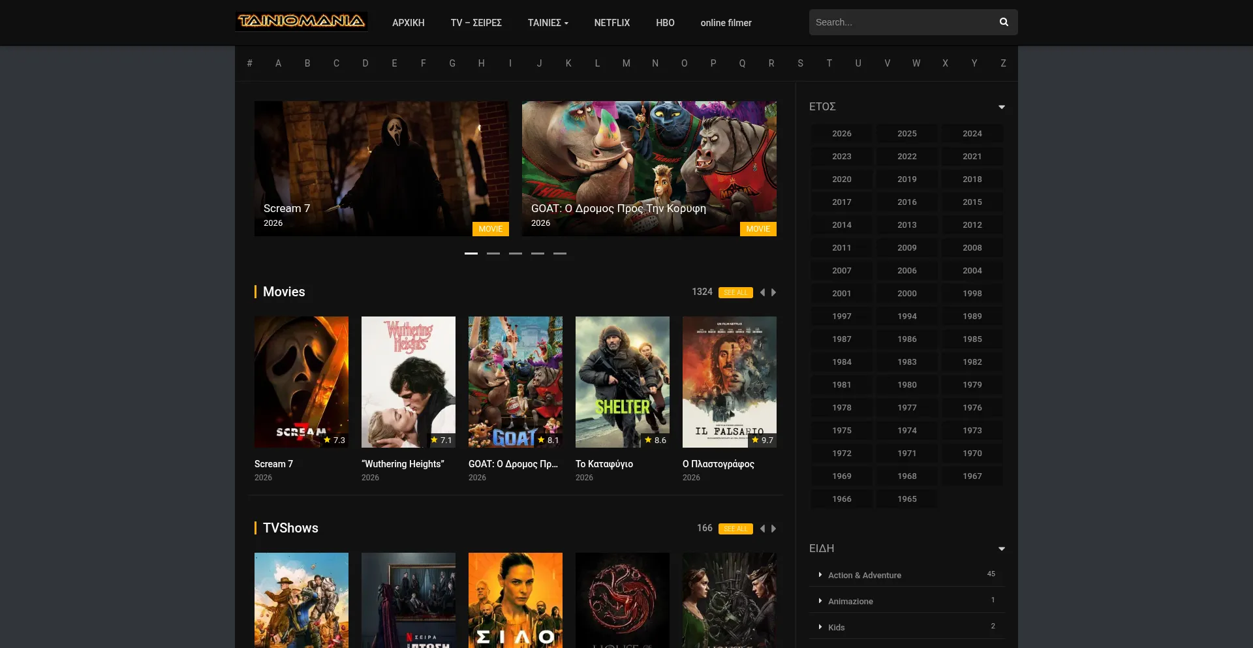1253x648 pixels.
Task: Click the Search input field
Action: pyautogui.click(x=901, y=22)
